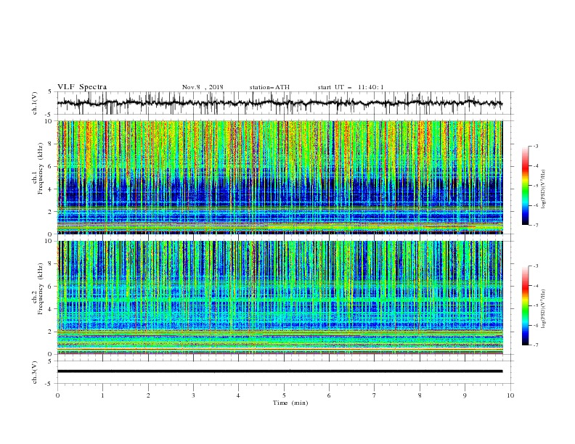Click the time axis tick label '8'
This screenshot has width=575, height=444.
[420, 395]
